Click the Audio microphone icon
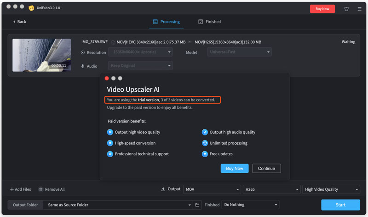This screenshot has width=368, height=217. point(83,66)
